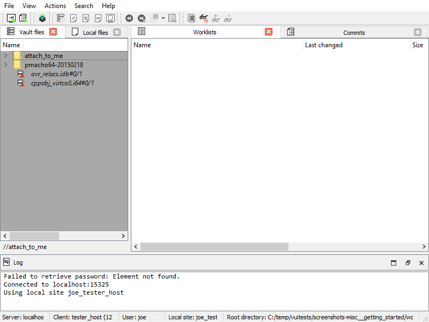
Task: Click the second toolbar icon showing a list with green arrow
Action: click(x=24, y=18)
